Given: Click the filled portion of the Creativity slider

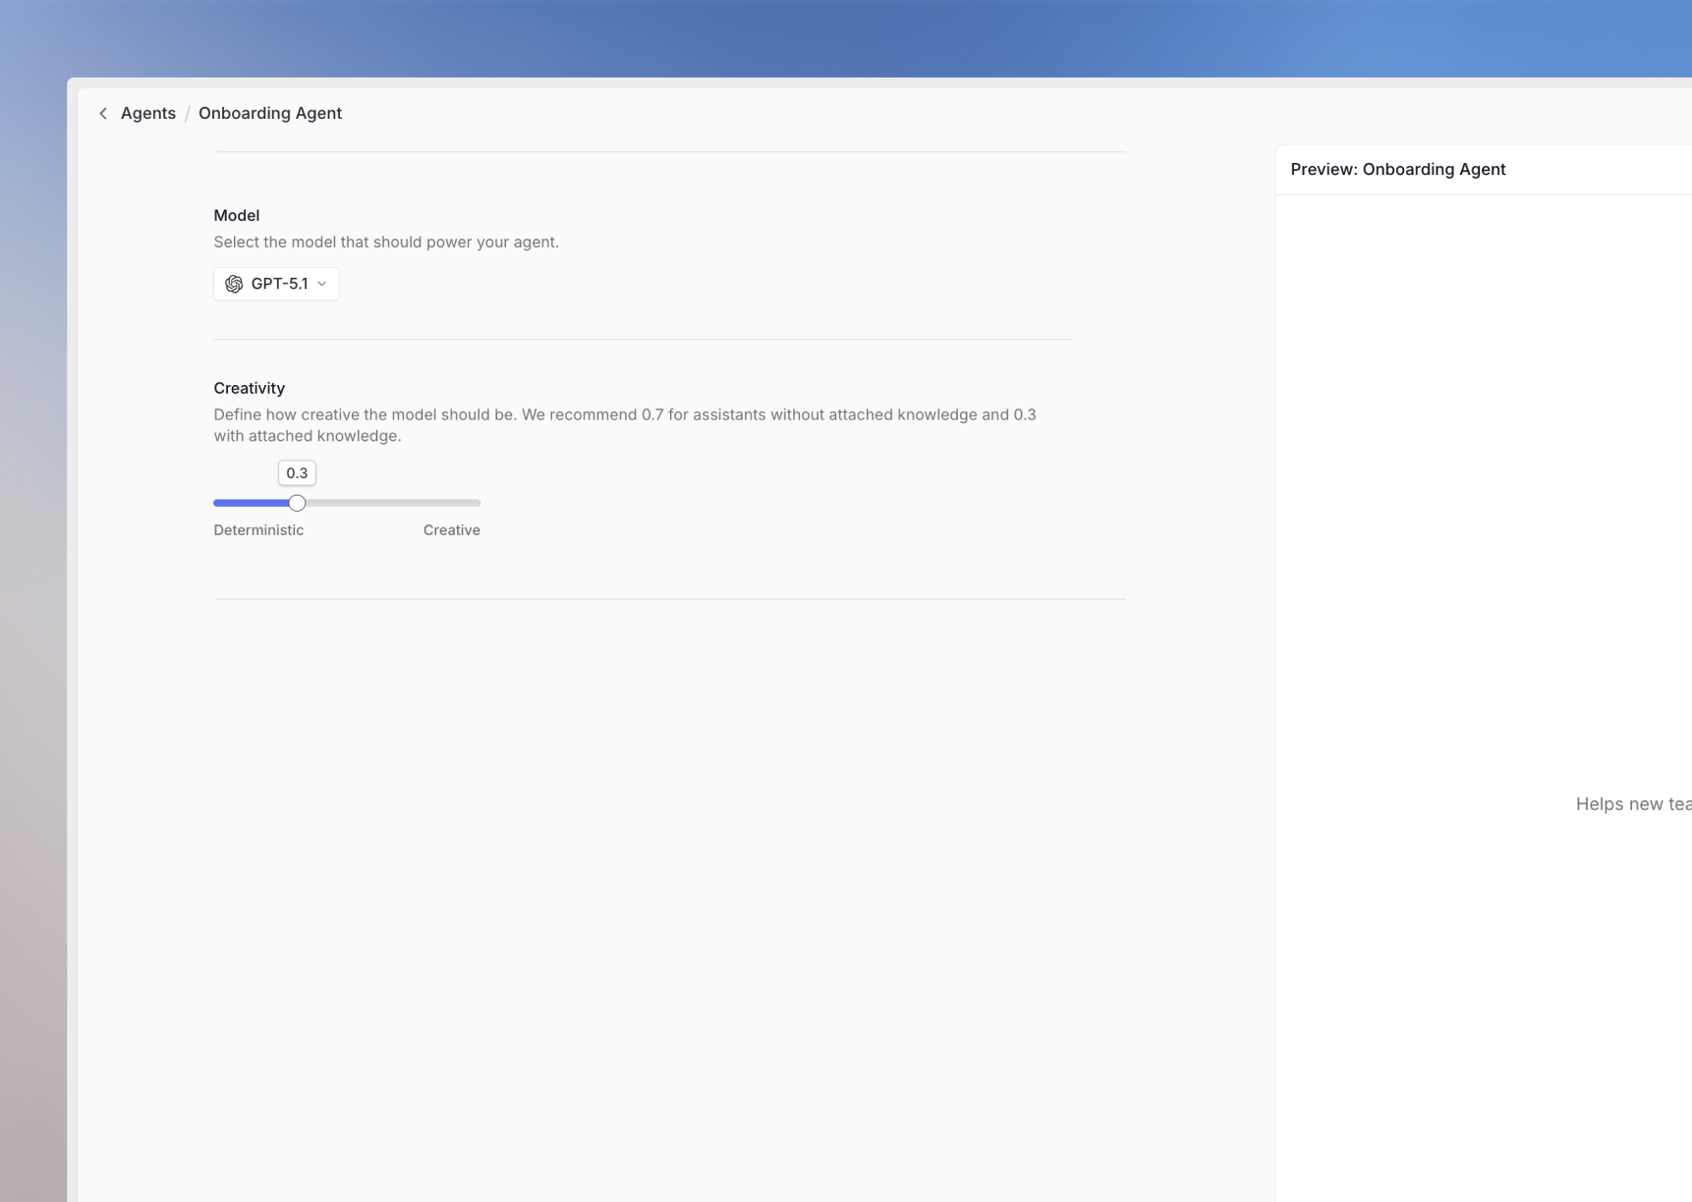Looking at the screenshot, I should (254, 502).
